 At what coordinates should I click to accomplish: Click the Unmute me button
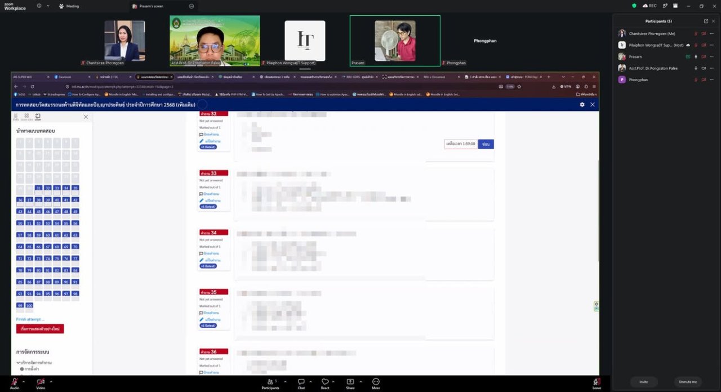(688, 382)
